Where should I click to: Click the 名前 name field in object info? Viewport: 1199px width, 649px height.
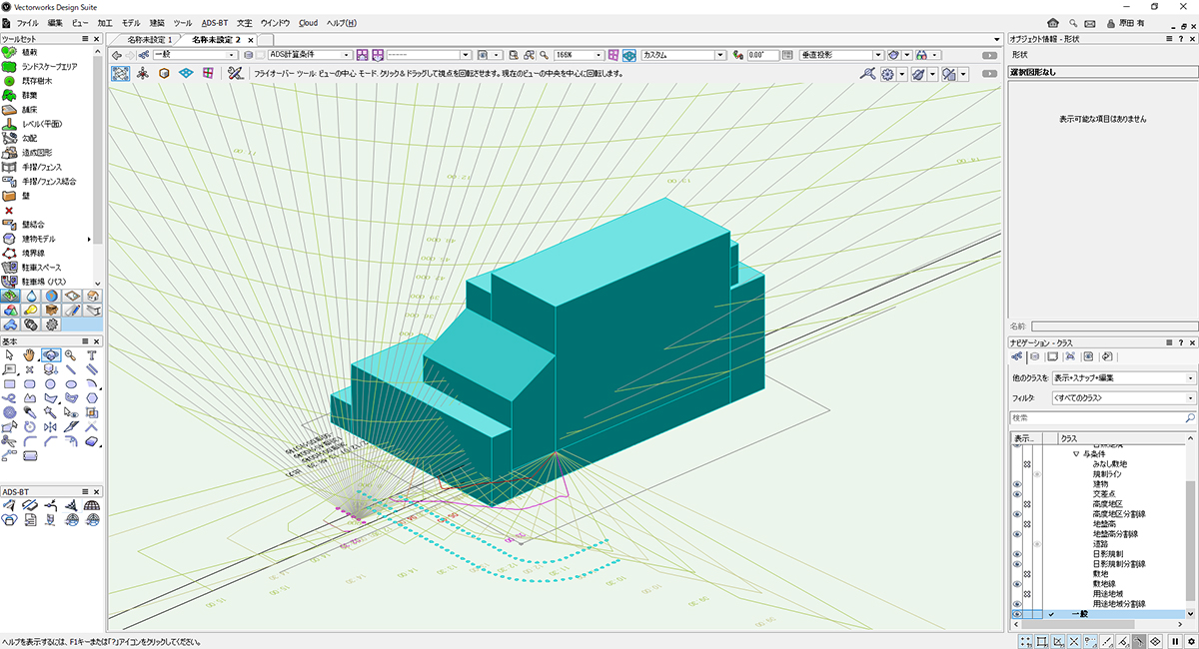1114,325
